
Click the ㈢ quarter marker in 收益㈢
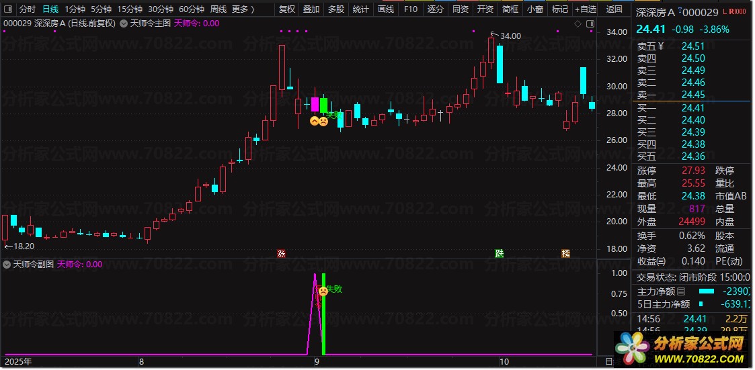pyautogui.click(x=662, y=261)
